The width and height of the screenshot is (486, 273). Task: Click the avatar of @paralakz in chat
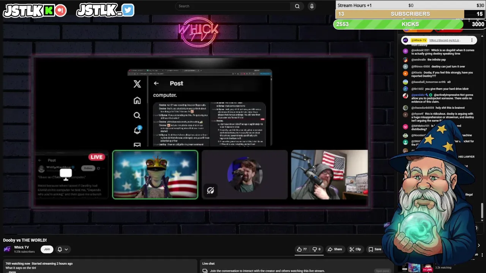coord(406,95)
